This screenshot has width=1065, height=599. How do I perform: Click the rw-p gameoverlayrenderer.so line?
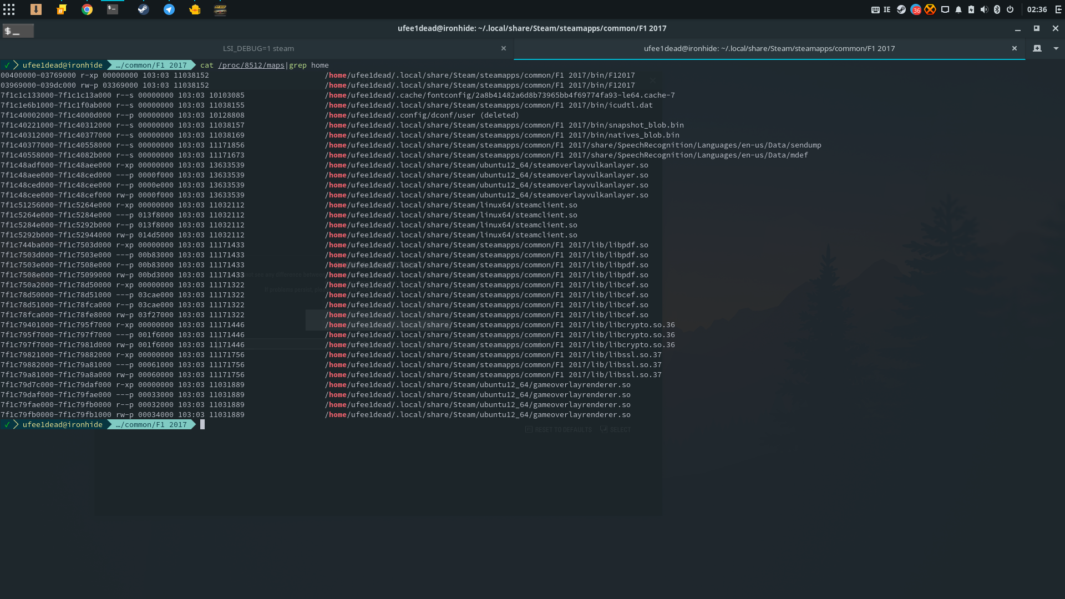tap(316, 414)
